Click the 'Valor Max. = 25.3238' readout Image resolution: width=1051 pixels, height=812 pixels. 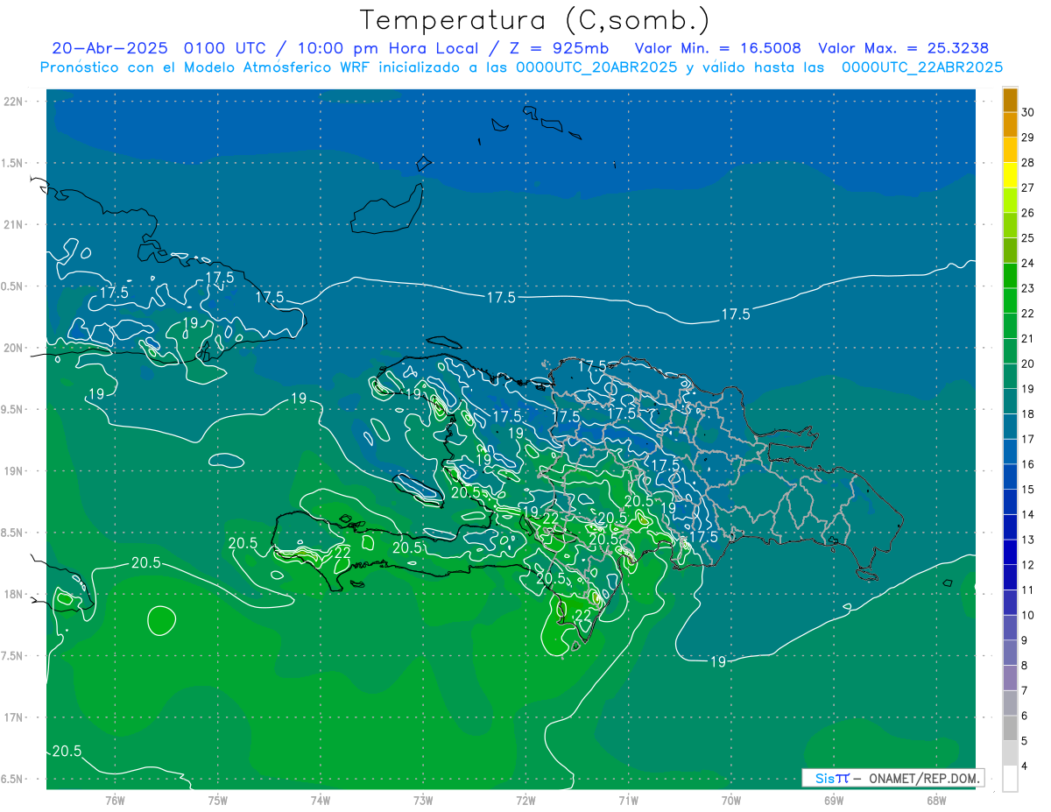pyautogui.click(x=904, y=48)
